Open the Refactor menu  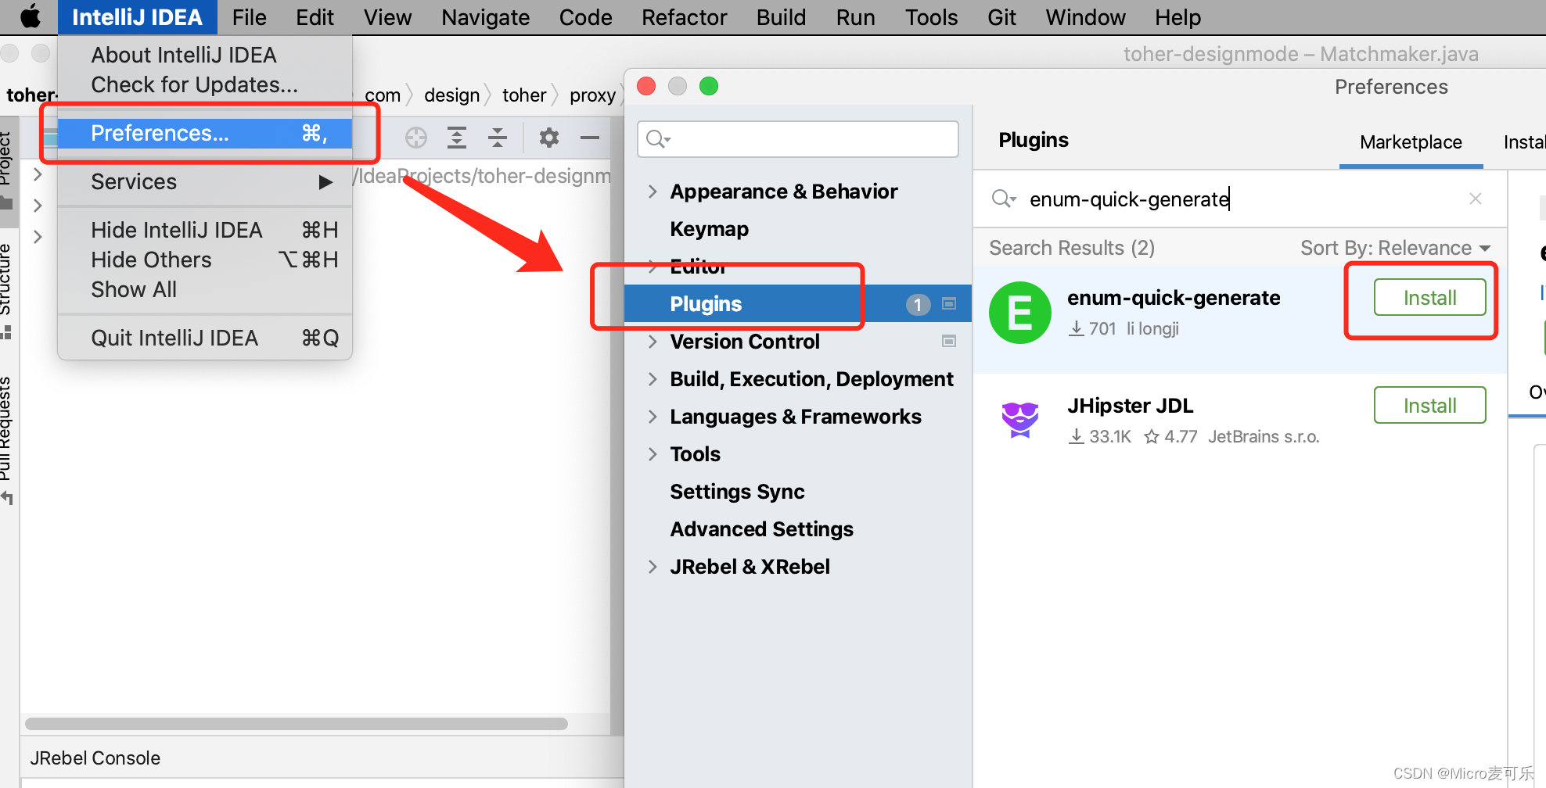pos(684,17)
